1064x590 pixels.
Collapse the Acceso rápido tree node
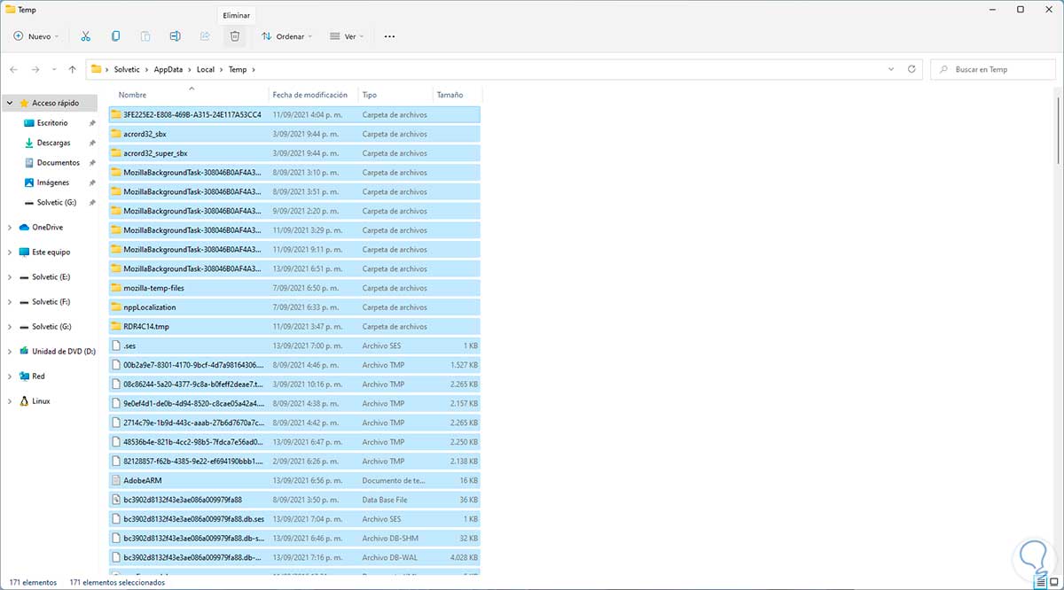click(x=9, y=103)
